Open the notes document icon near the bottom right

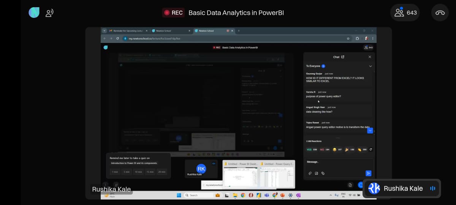tap(350, 185)
